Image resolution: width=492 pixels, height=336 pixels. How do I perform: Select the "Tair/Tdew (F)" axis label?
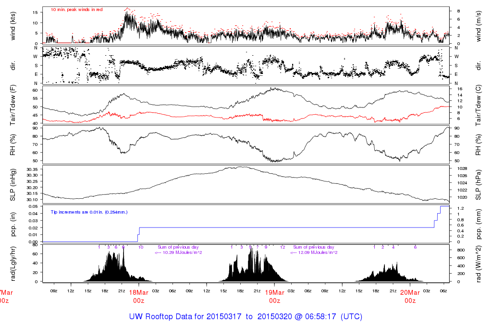point(13,105)
